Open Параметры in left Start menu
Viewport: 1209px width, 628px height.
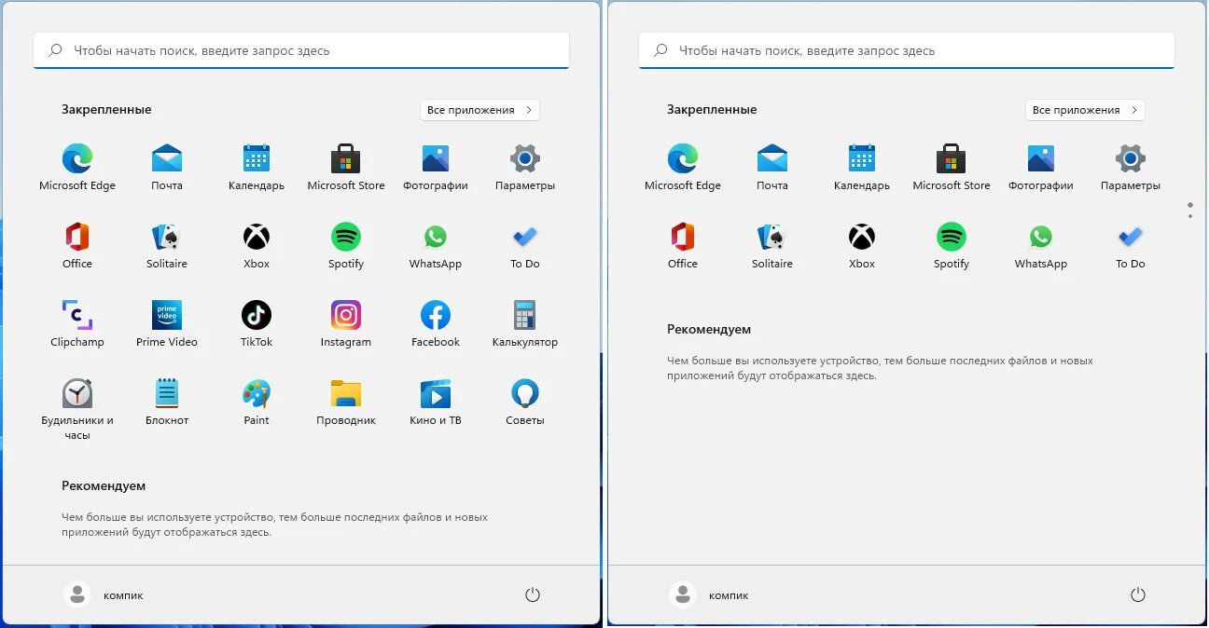[525, 168]
